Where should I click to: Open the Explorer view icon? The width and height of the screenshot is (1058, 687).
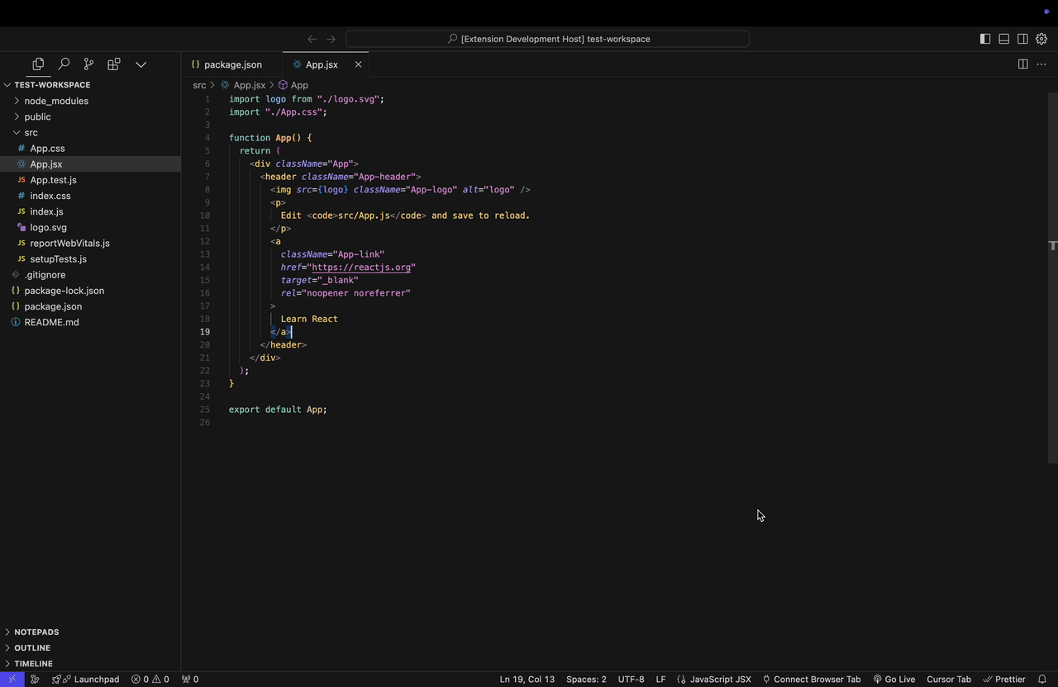pyautogui.click(x=38, y=64)
